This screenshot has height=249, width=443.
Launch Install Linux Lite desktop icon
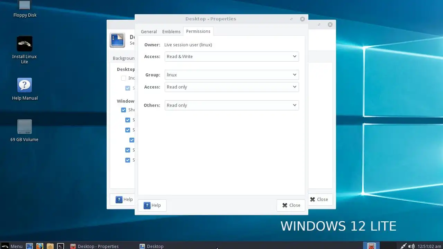[25, 50]
